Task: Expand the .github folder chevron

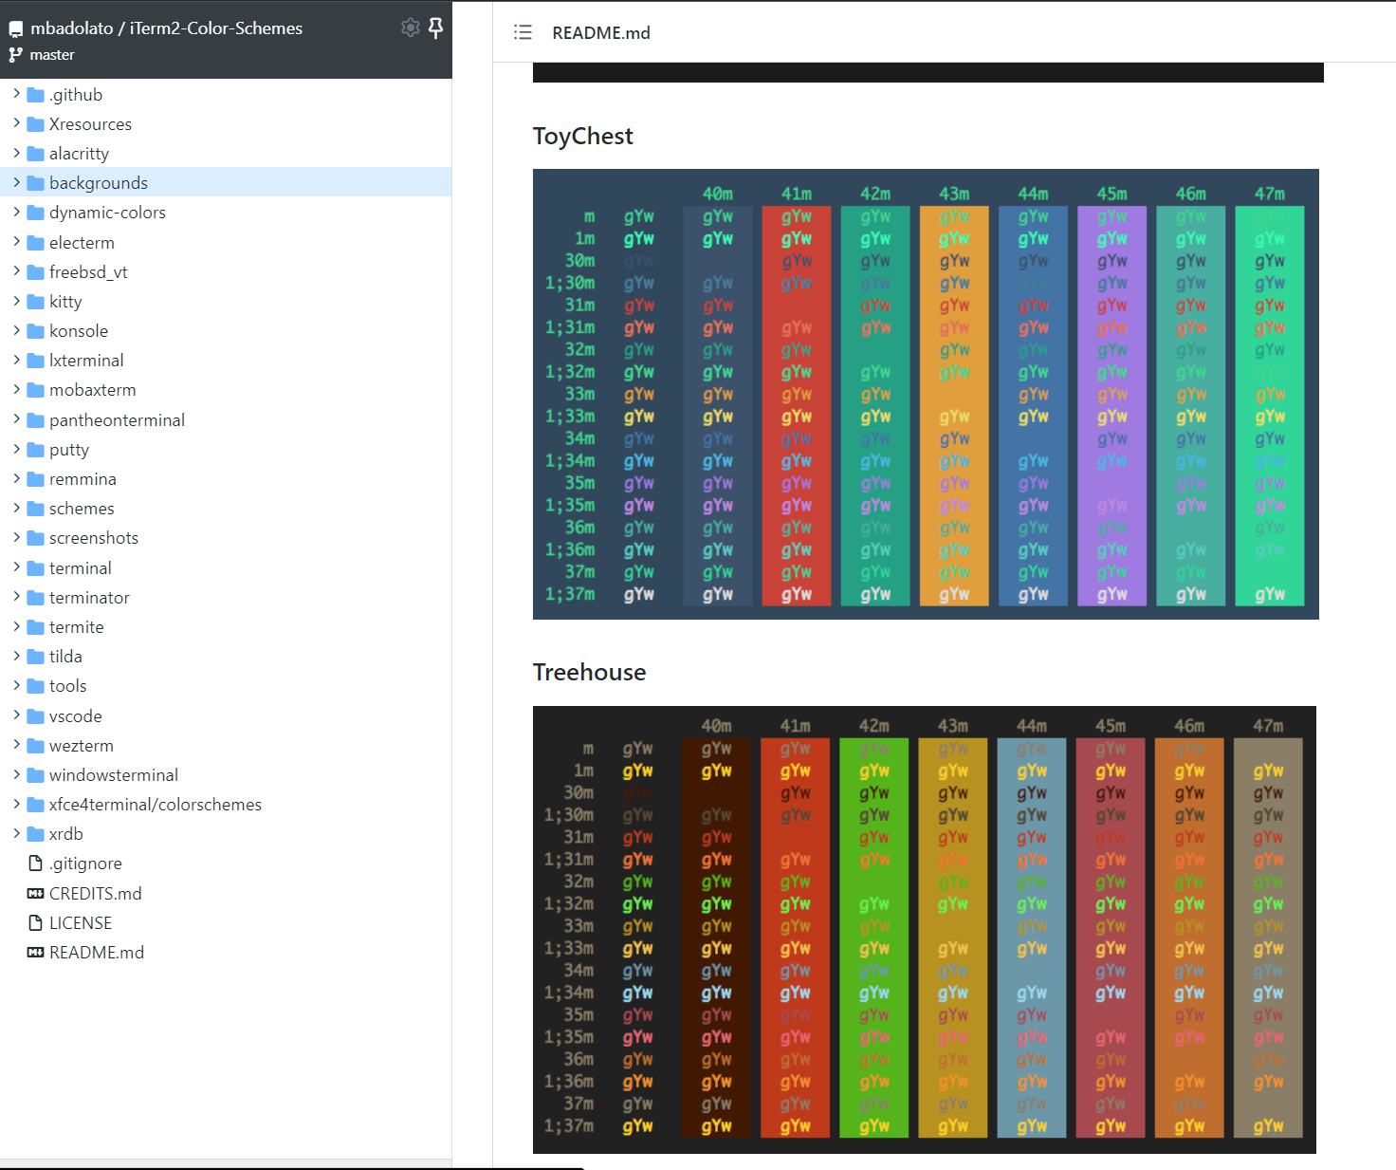Action: [x=16, y=94]
